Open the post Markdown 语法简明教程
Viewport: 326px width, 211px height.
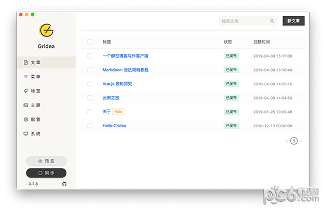126,70
